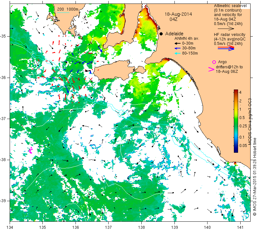Viewport: 257px width, 231px height.
Task: Click the longitude axis label 139
Action: coord(174,227)
